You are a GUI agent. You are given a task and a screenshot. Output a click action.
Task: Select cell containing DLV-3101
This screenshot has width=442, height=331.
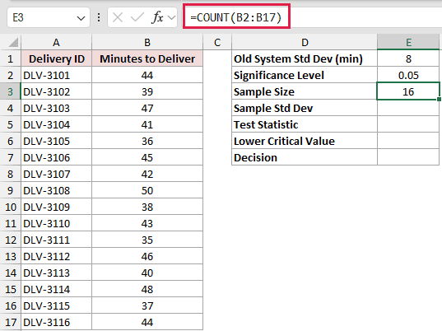click(56, 75)
